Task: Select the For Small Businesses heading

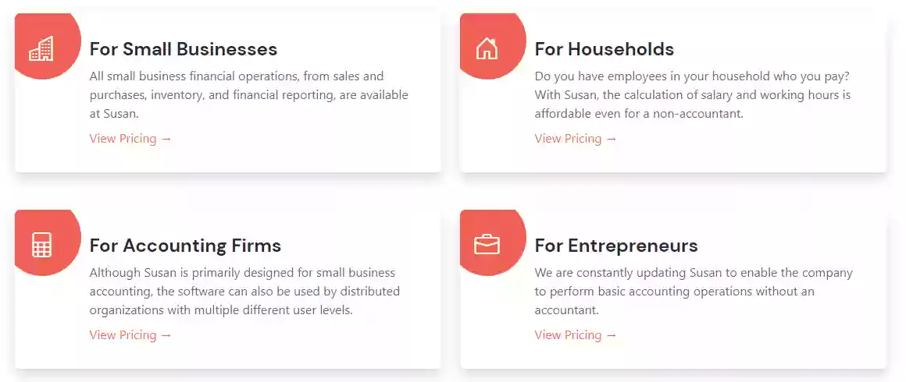Action: click(184, 49)
